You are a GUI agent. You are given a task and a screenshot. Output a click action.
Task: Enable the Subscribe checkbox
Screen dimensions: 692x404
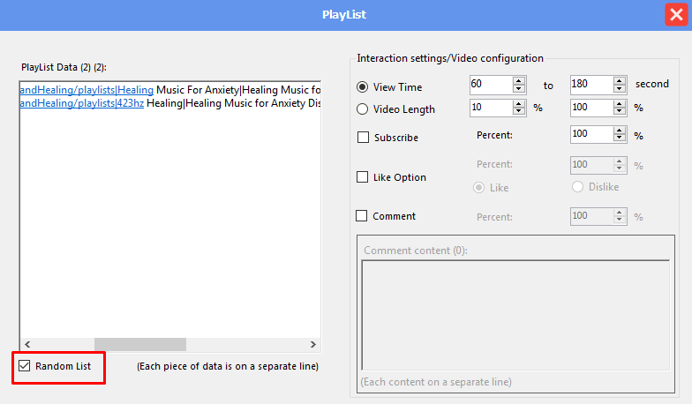click(364, 138)
